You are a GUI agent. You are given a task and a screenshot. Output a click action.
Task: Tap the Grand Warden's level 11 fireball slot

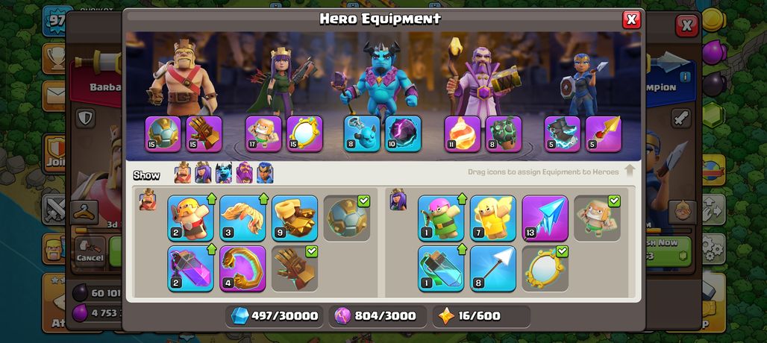[x=463, y=134]
